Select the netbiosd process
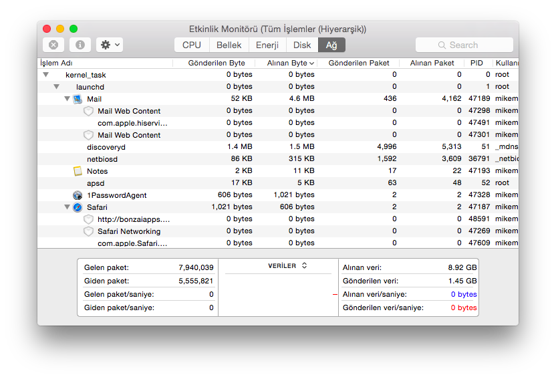This screenshot has width=556, height=379. point(277,159)
